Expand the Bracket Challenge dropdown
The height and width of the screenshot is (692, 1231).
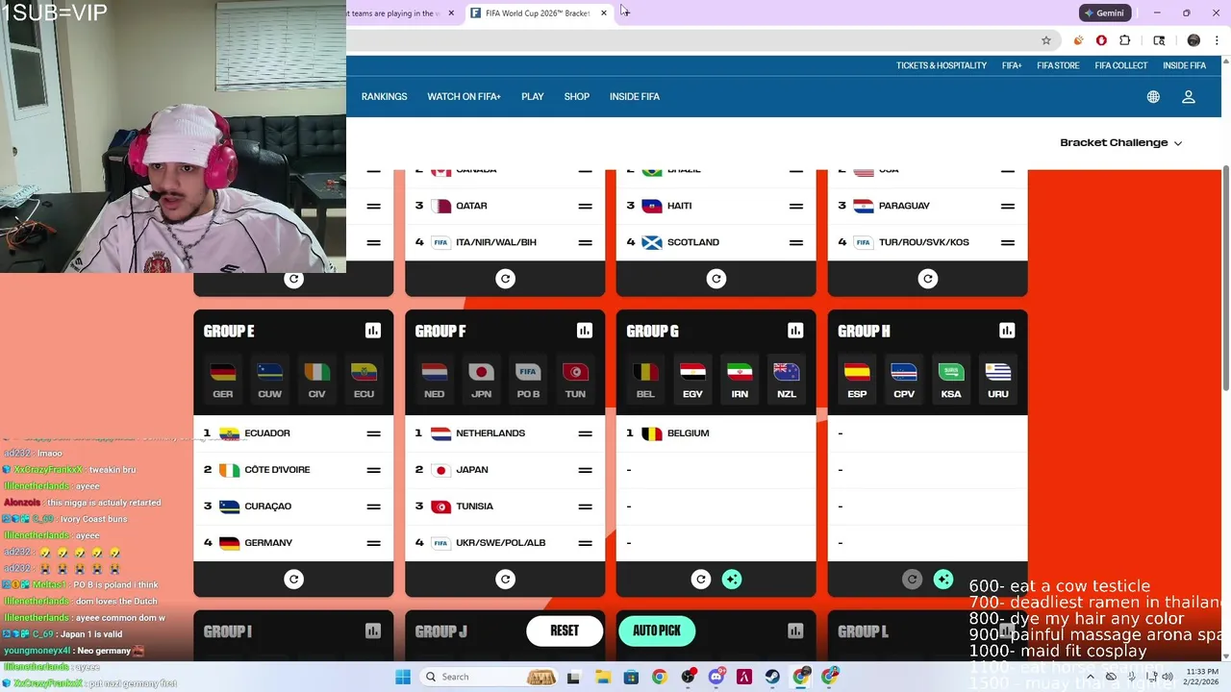click(x=1121, y=142)
